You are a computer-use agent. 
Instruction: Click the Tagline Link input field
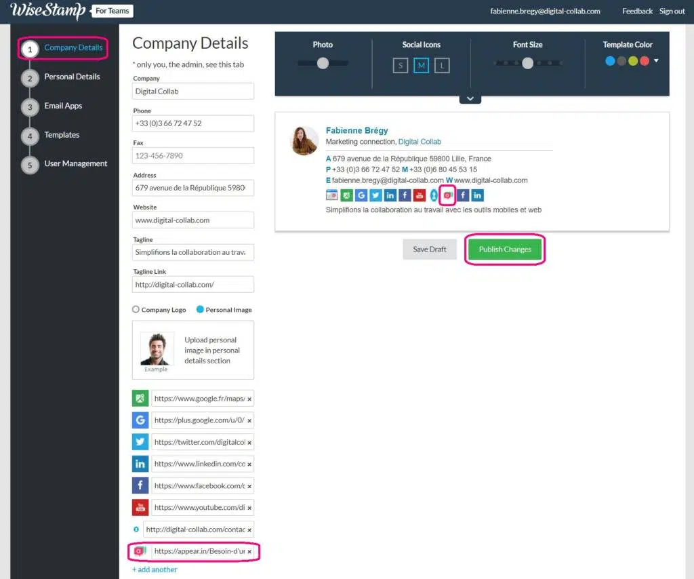pos(193,285)
